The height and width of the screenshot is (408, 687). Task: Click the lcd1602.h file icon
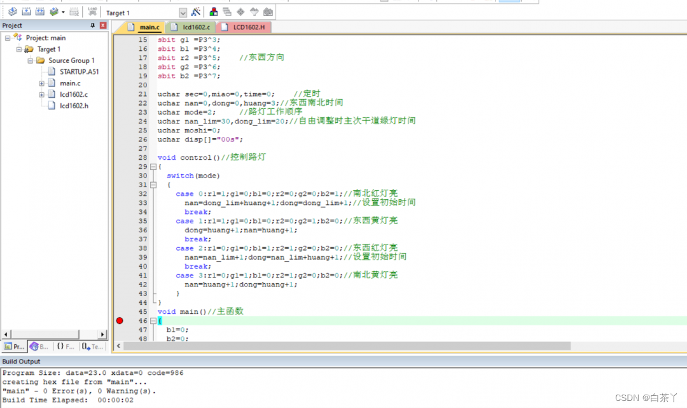coord(52,106)
